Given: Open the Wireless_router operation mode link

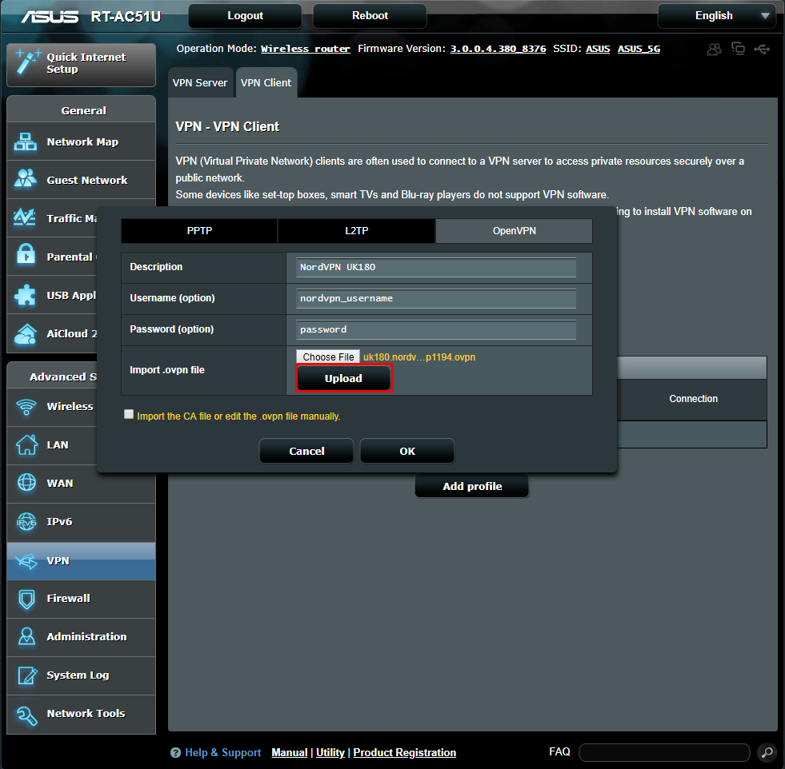Looking at the screenshot, I should coord(305,49).
